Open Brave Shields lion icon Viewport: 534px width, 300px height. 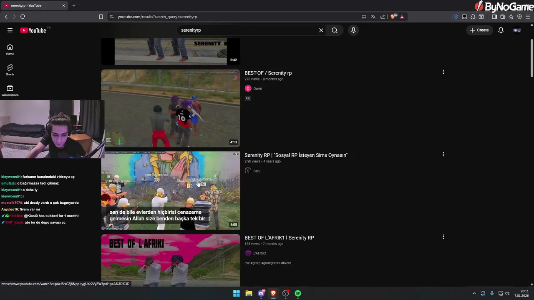393,17
